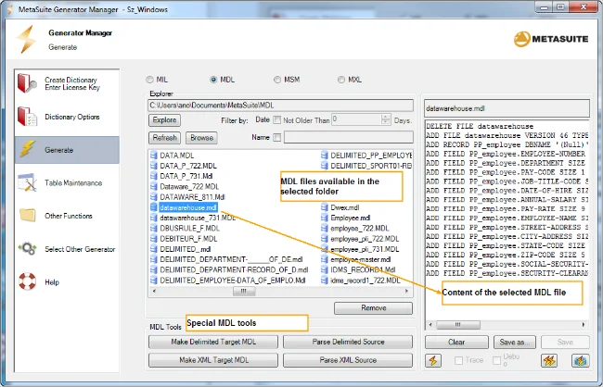Toggle the Trace checkbox

coord(458,360)
